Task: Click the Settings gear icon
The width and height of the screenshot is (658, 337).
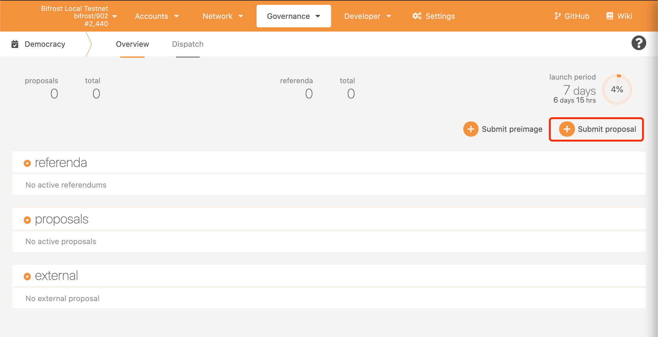Action: tap(417, 16)
